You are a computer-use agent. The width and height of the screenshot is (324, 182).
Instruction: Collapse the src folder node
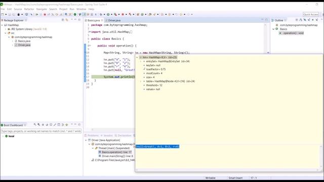click(x=6, y=33)
